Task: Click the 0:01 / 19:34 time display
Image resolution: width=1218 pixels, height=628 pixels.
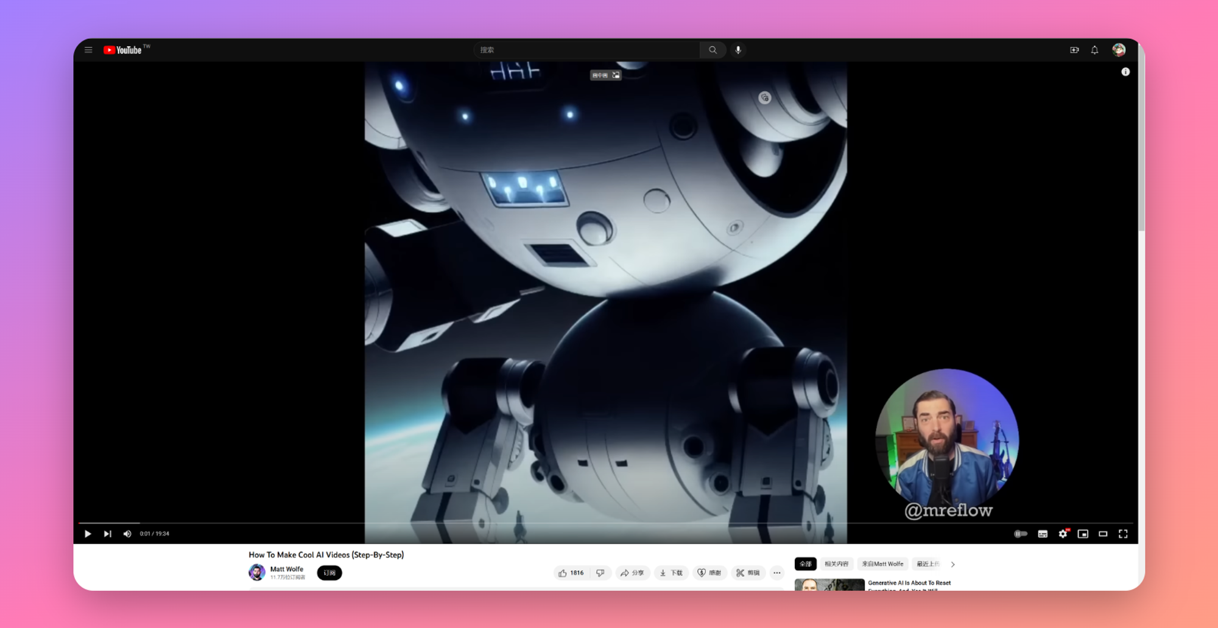Action: coord(155,534)
